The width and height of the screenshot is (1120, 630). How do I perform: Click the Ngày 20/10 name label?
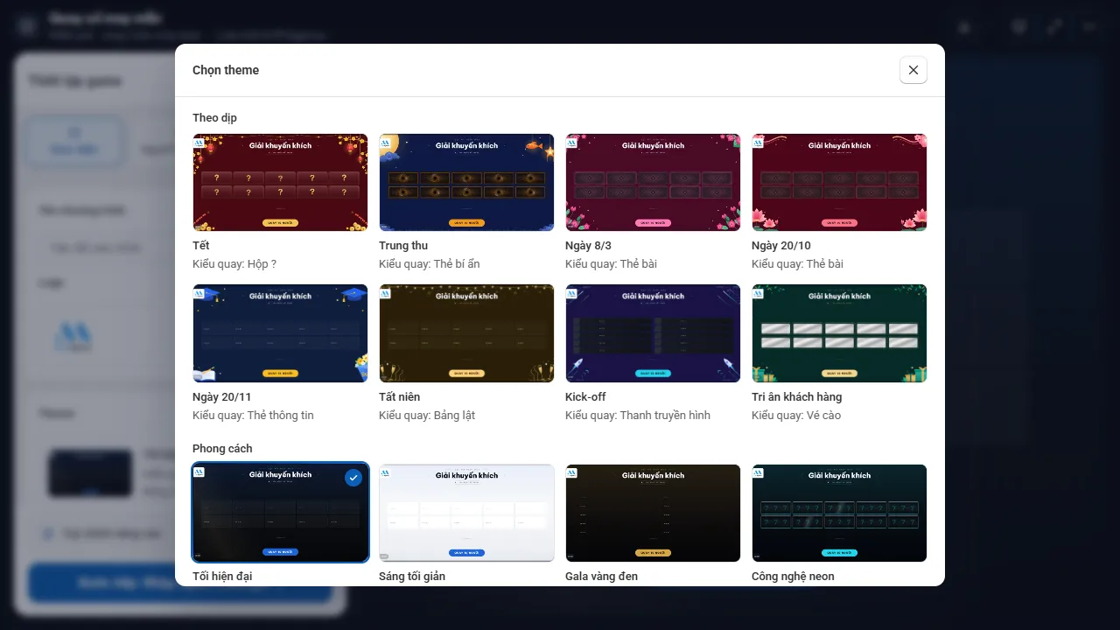pos(781,246)
